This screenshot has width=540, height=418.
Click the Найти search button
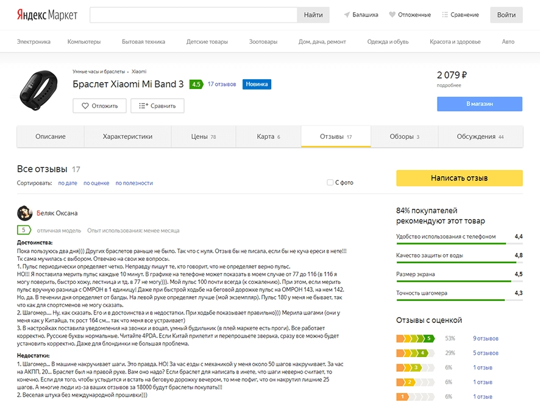[x=313, y=15]
